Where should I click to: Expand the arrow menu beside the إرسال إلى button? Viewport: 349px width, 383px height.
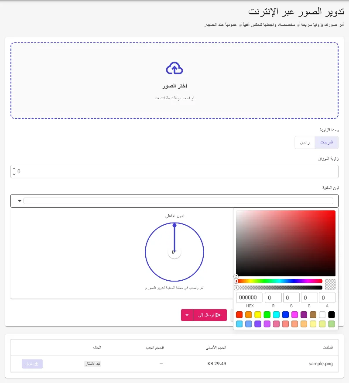(187, 315)
